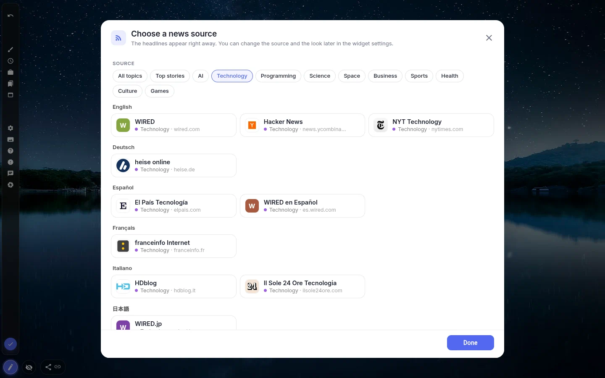Open settings via the gear icon

(x=11, y=128)
